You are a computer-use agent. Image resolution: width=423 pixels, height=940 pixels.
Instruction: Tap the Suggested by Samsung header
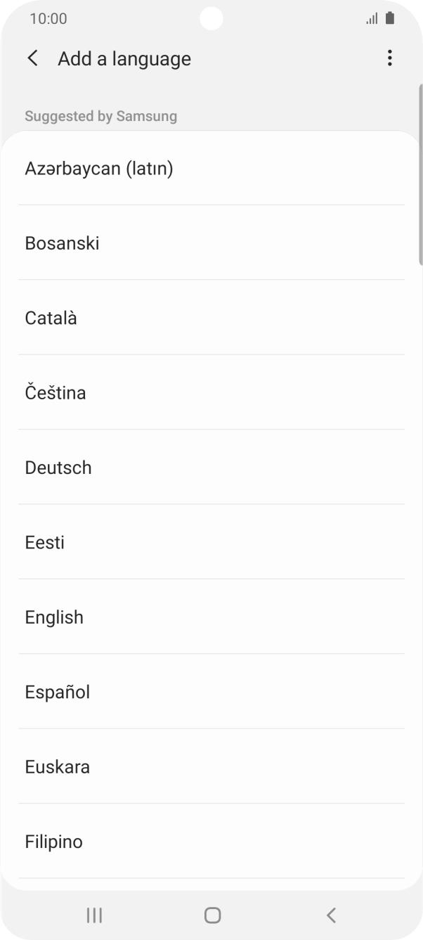point(100,116)
